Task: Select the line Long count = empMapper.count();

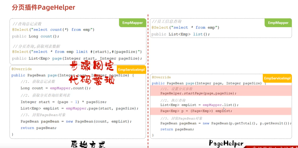Action: [x=56, y=88]
